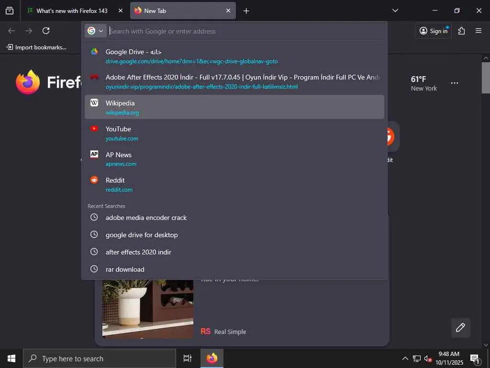Click Import bookmarks... in bookmarks toolbar
This screenshot has height=368, width=490.
(36, 47)
